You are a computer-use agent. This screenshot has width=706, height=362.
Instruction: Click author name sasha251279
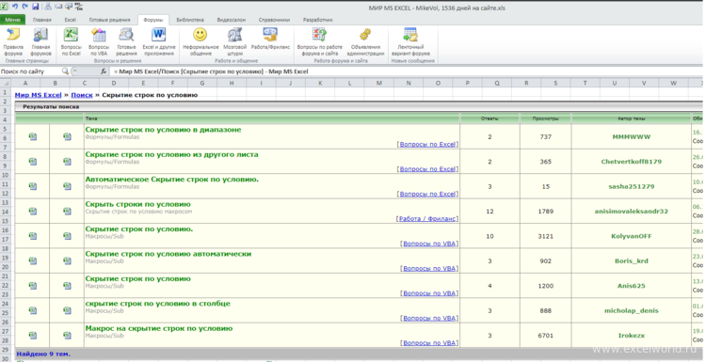coord(632,186)
